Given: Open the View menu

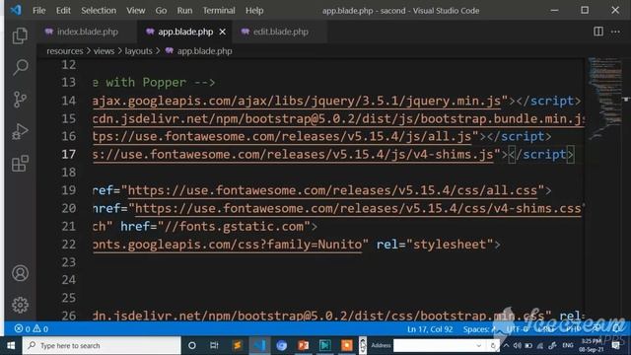Looking at the screenshot, I should [136, 11].
